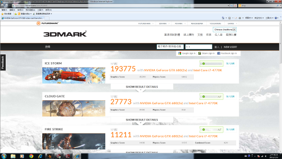
Task: Click the favorites star icon
Action: point(2,14)
